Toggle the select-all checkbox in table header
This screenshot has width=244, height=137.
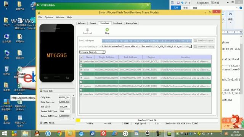coord(81,57)
